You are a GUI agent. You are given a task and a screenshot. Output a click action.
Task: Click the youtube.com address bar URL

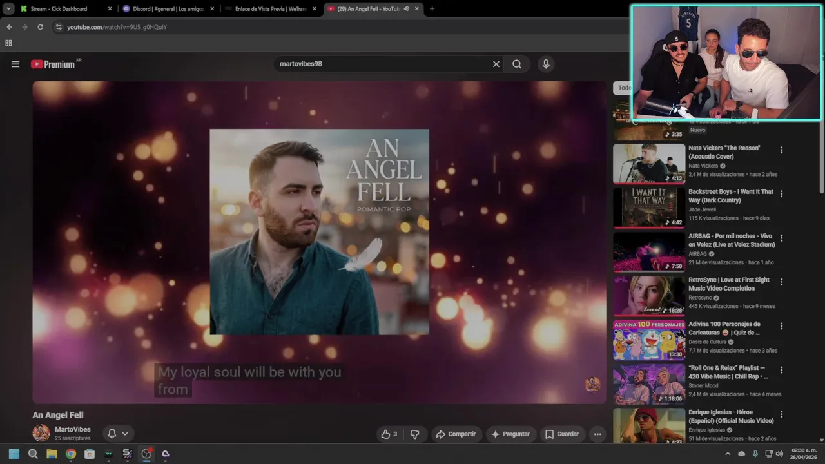pyautogui.click(x=117, y=27)
